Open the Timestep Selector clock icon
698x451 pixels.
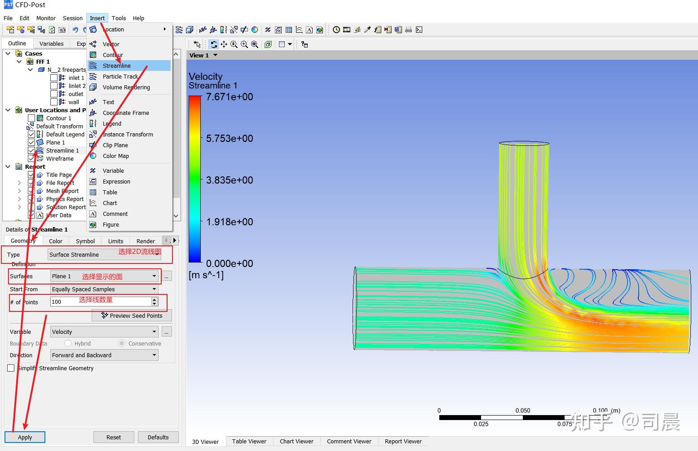[x=336, y=30]
